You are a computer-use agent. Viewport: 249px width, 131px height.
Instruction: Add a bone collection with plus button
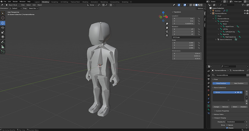246,91
